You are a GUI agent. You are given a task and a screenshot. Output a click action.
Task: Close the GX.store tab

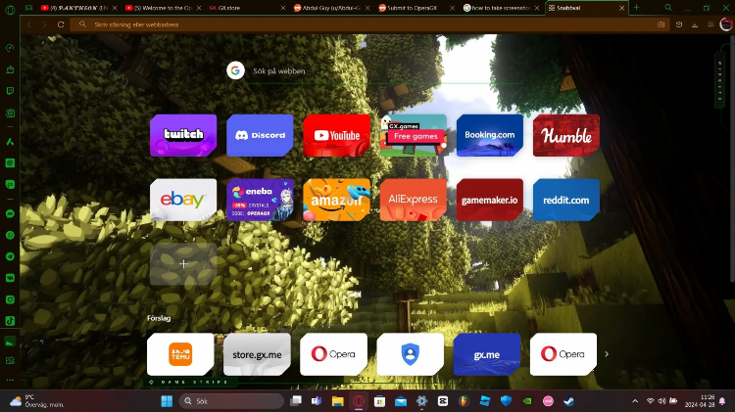pyautogui.click(x=282, y=8)
